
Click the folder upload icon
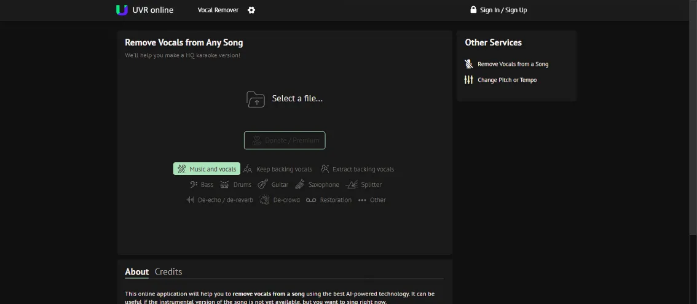(x=256, y=99)
